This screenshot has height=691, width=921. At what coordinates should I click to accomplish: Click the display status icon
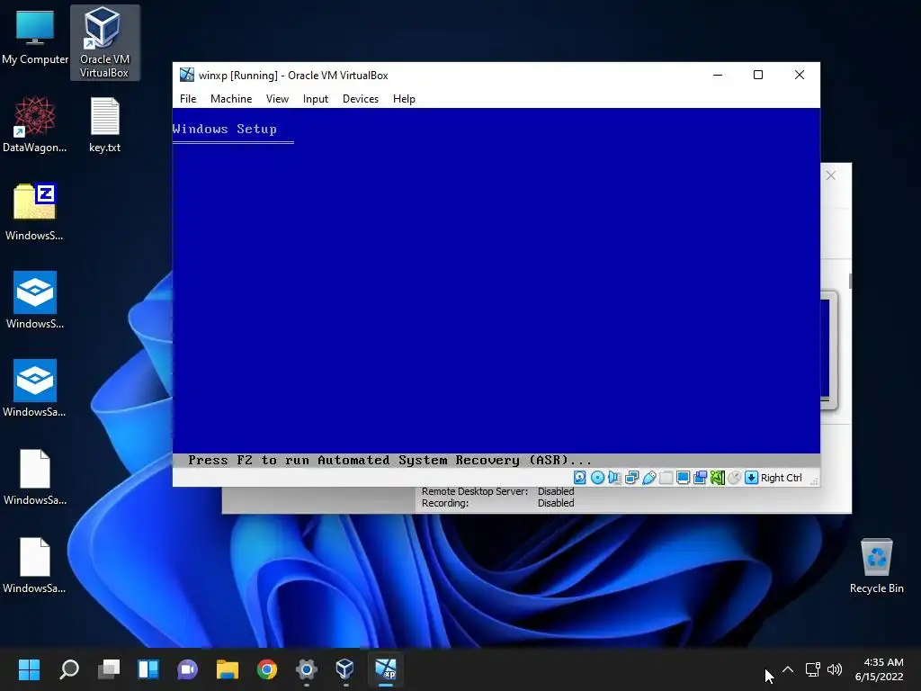[683, 478]
